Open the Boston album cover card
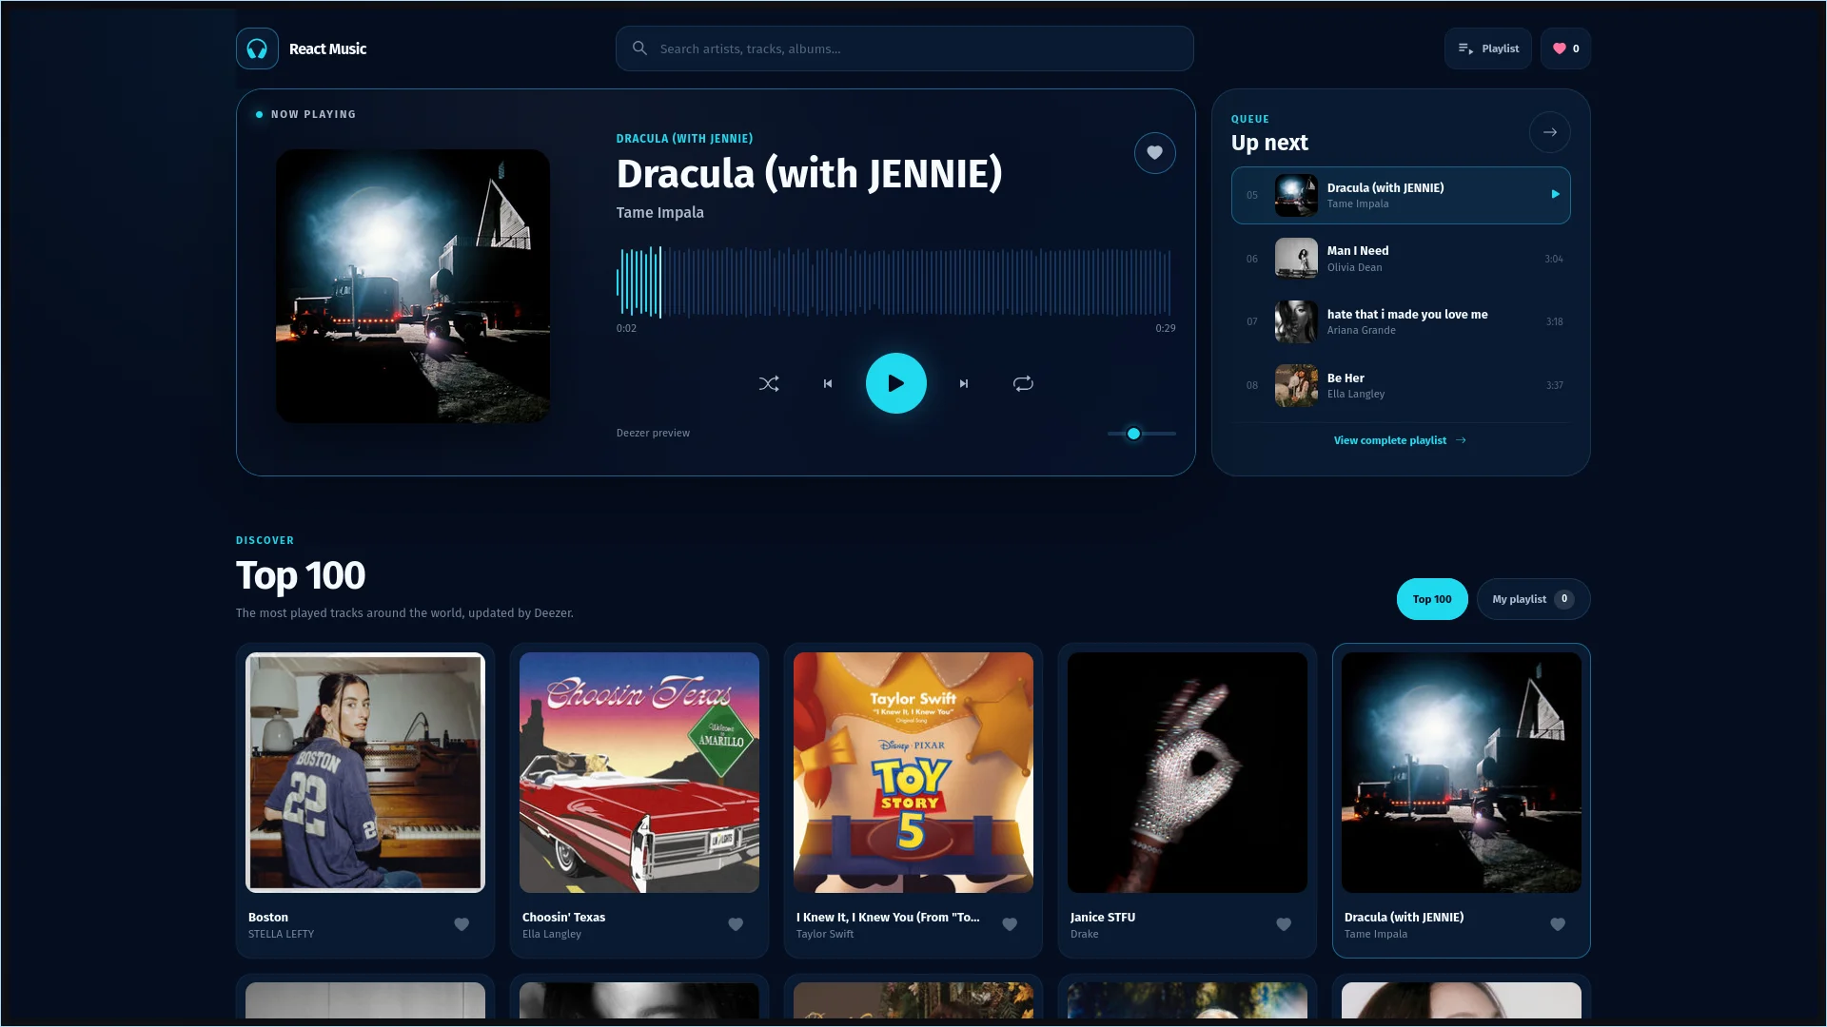The width and height of the screenshot is (1827, 1027). click(x=365, y=772)
